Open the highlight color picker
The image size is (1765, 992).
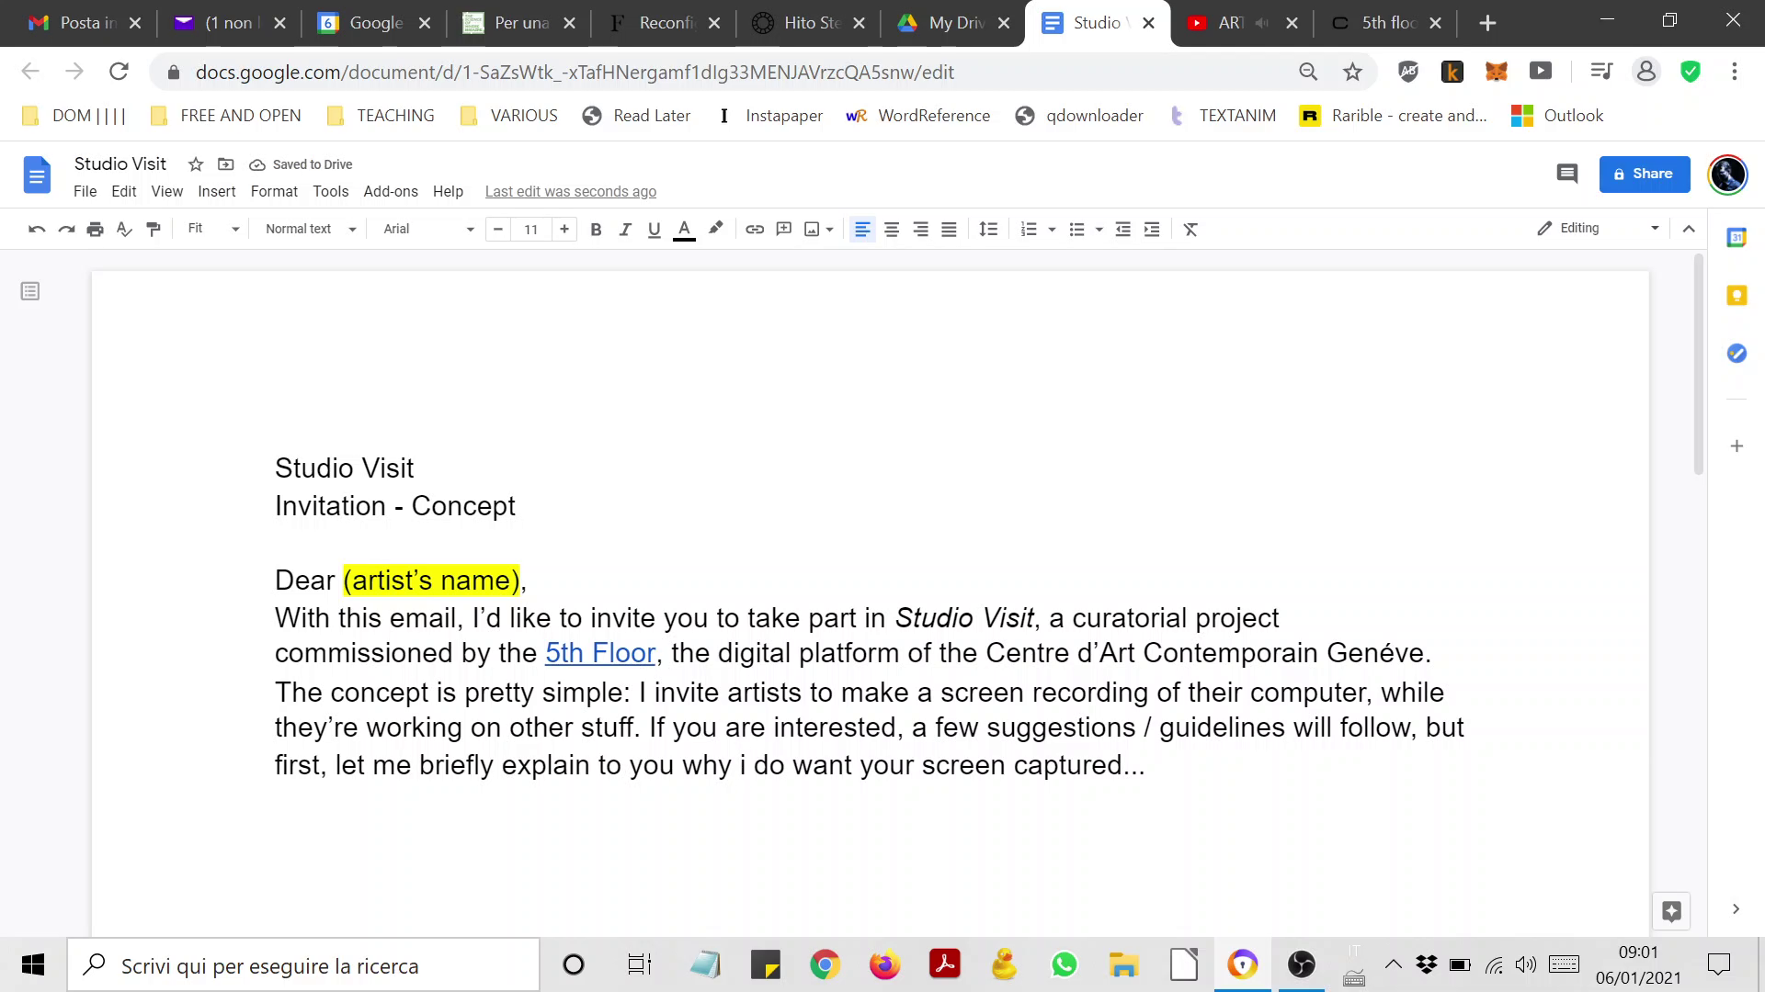(715, 229)
